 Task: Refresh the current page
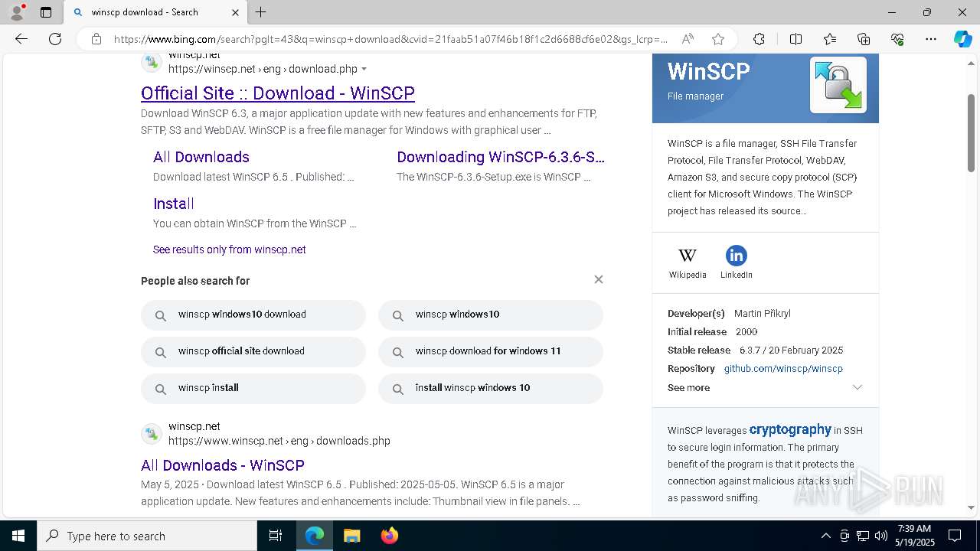(x=55, y=39)
